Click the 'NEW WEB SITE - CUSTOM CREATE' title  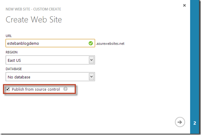pos(33,9)
